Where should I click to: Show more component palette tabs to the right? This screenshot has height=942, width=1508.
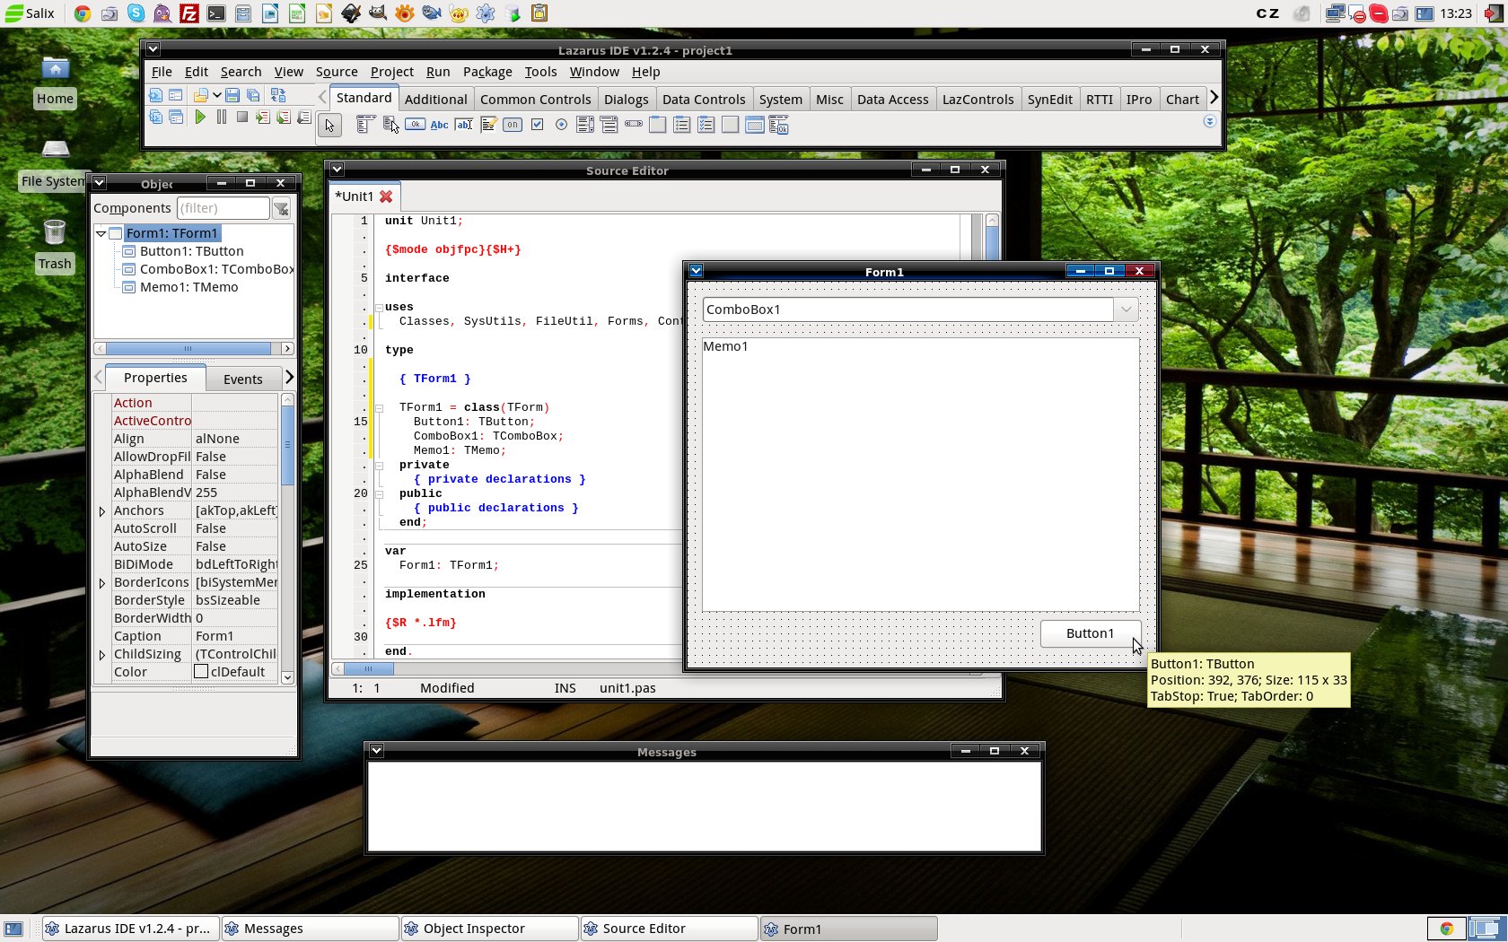coord(1214,97)
